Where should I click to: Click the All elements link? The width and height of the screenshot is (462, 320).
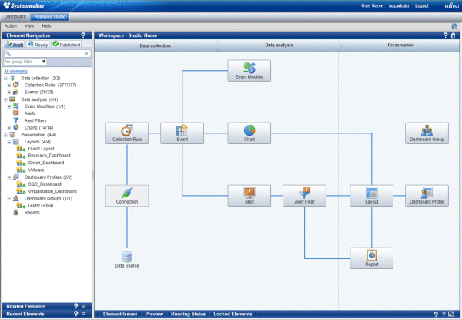pyautogui.click(x=15, y=72)
